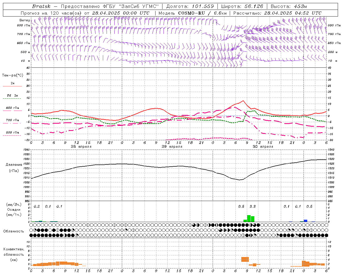Click the '(мм/1ч.)' precipitation unit label

(x=14, y=215)
